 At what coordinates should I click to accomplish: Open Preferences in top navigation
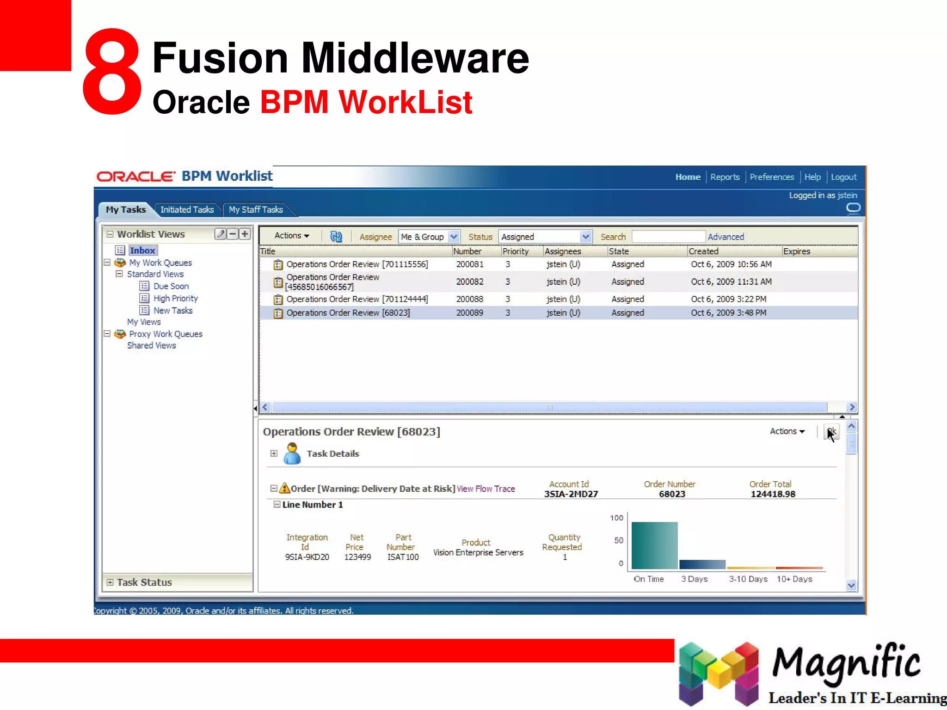coord(772,177)
